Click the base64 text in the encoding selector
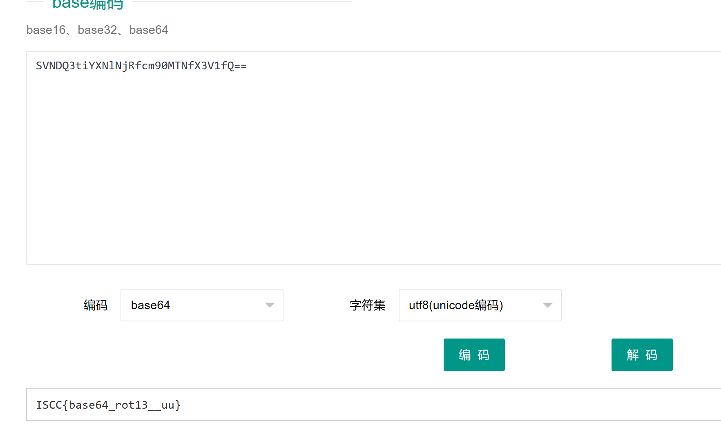This screenshot has height=436, width=721. pyautogui.click(x=150, y=305)
